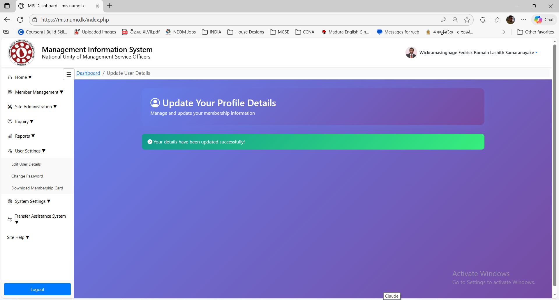Open the browser extensions puzzle icon
The height and width of the screenshot is (300, 559).
tap(483, 20)
